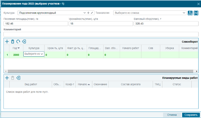201x118 pixels.
Task: Click the Комментарий input field
Action: coord(101,34)
